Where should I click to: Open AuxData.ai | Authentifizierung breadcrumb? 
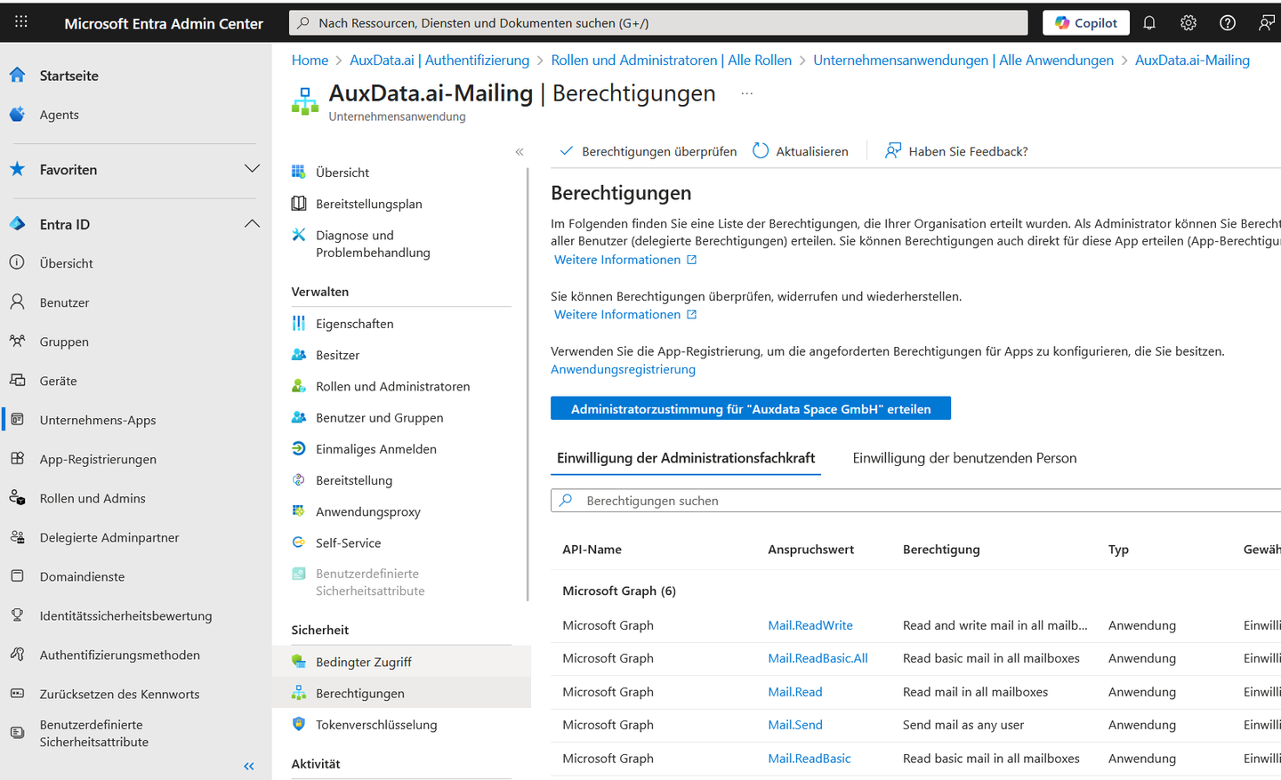(439, 60)
